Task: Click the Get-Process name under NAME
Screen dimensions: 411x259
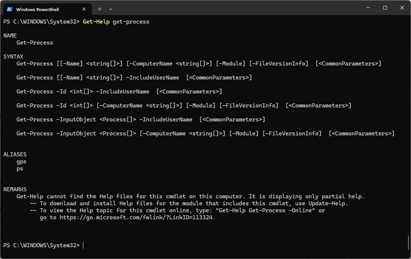Action: point(34,42)
